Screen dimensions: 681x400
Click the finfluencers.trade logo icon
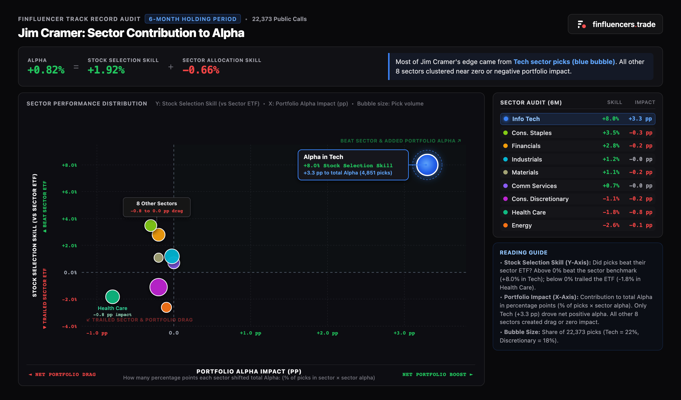[582, 24]
